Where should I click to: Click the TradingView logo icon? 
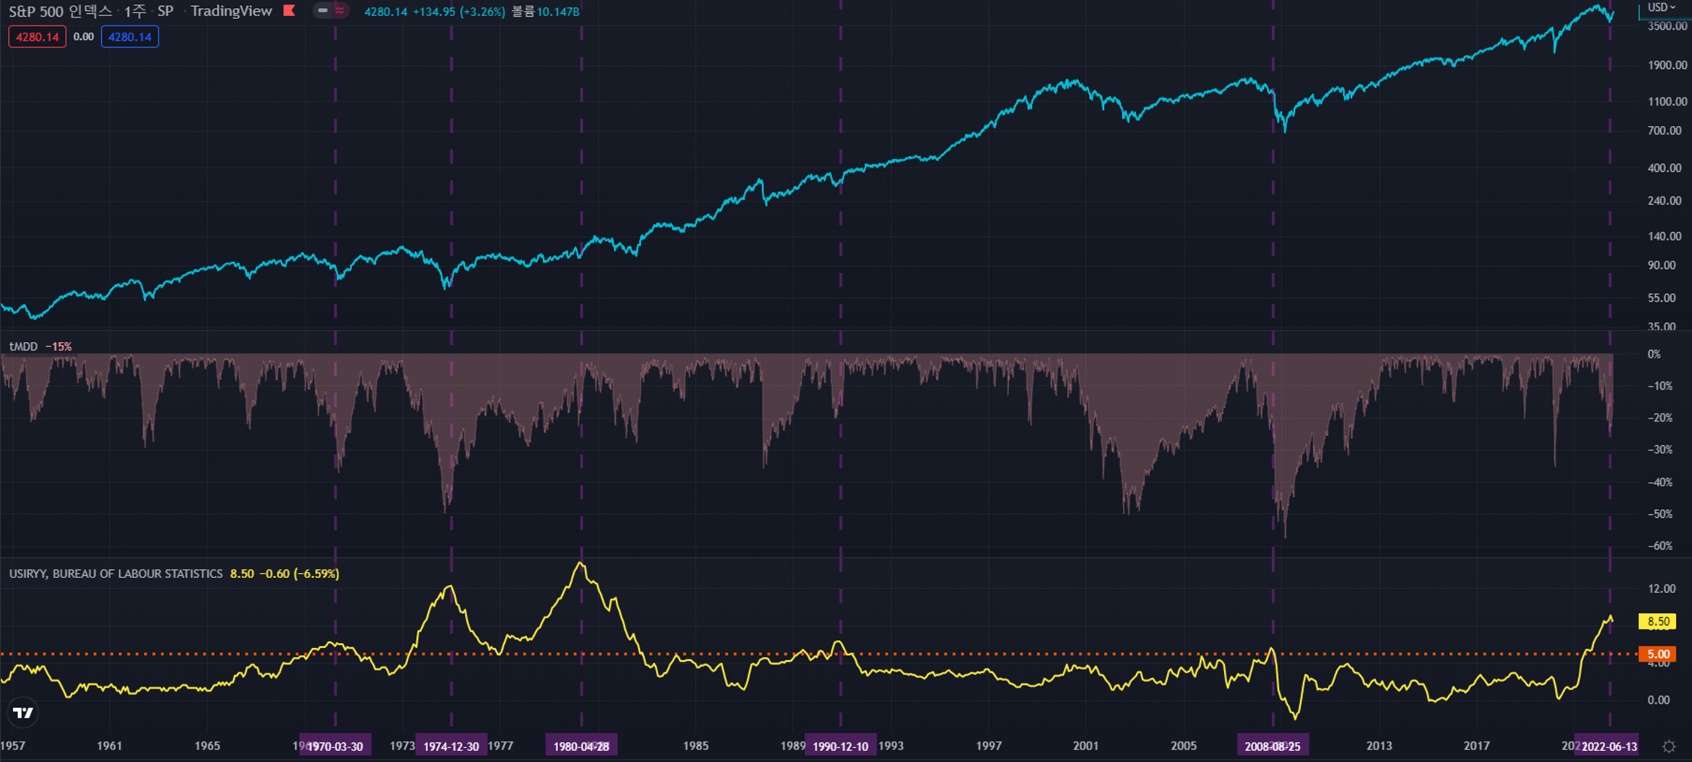(23, 713)
